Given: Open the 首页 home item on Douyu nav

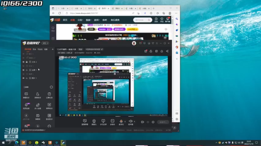Looking at the screenshot, I should (x=65, y=20).
